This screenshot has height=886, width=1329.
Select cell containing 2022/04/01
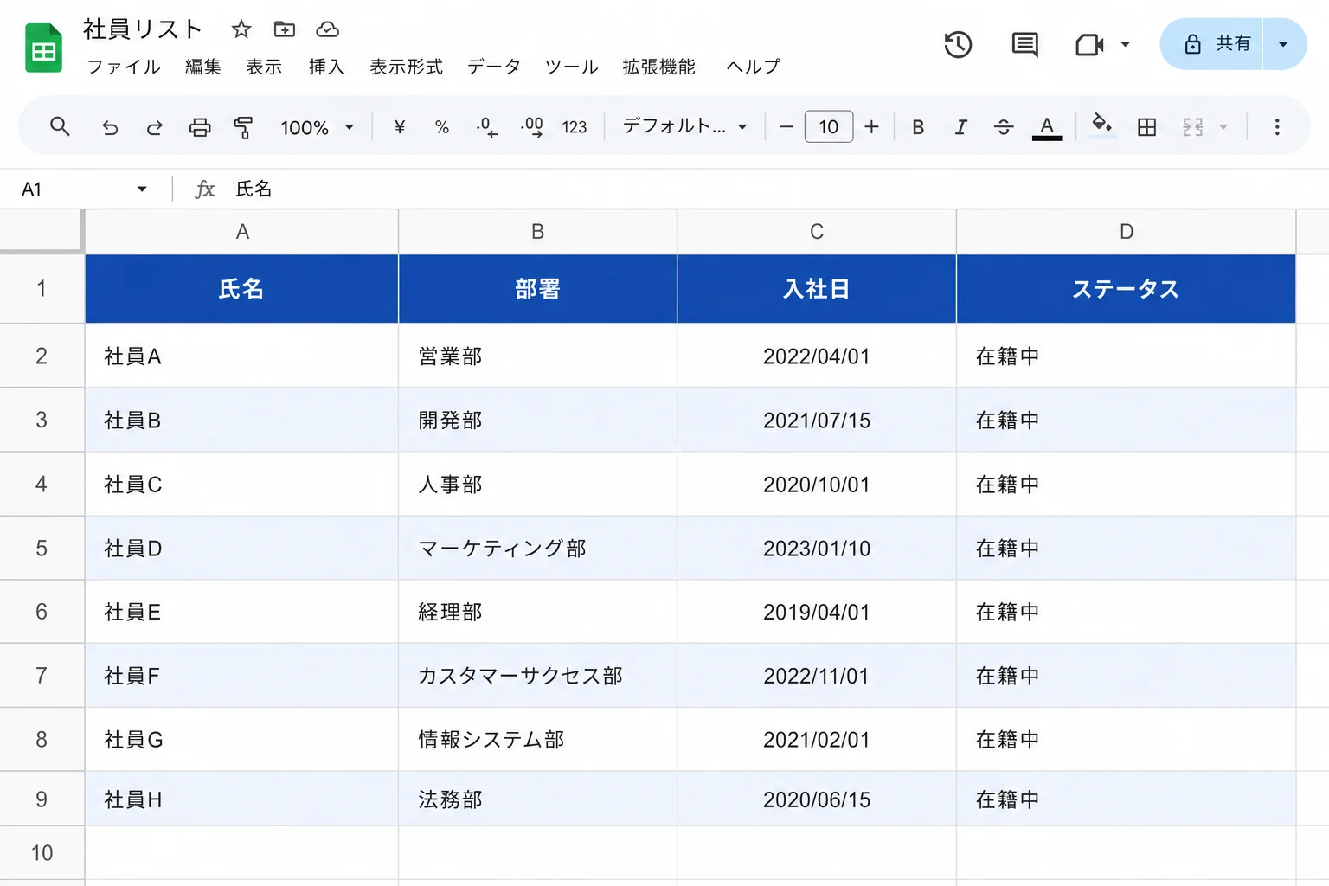pyautogui.click(x=817, y=356)
